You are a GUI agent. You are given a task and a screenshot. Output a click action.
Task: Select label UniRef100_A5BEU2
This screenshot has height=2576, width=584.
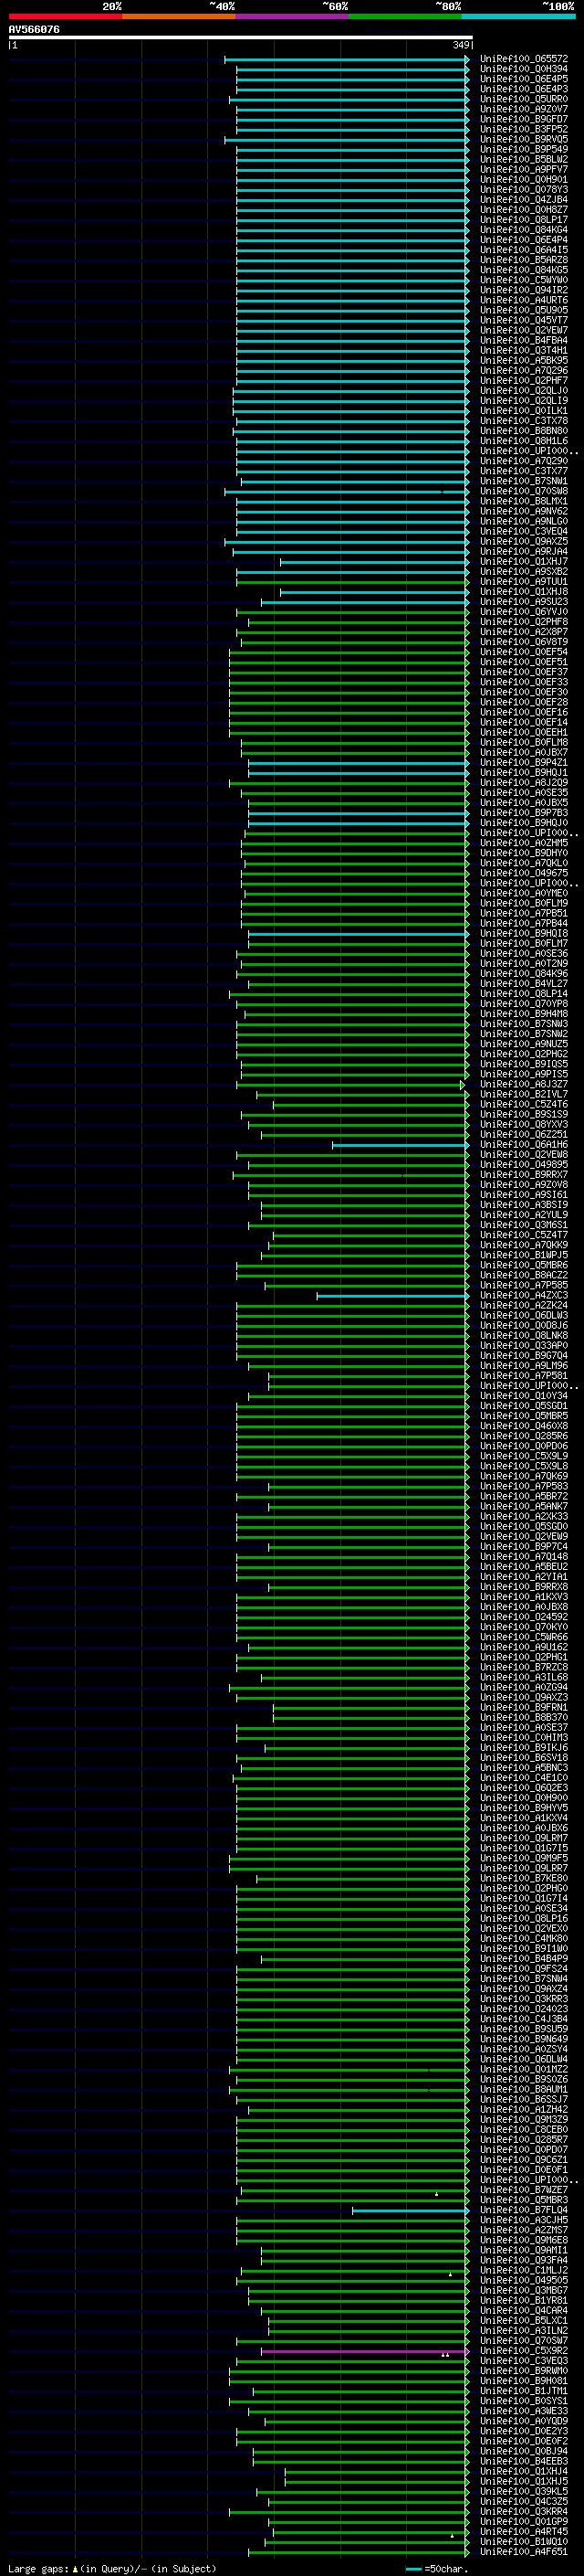point(524,1568)
